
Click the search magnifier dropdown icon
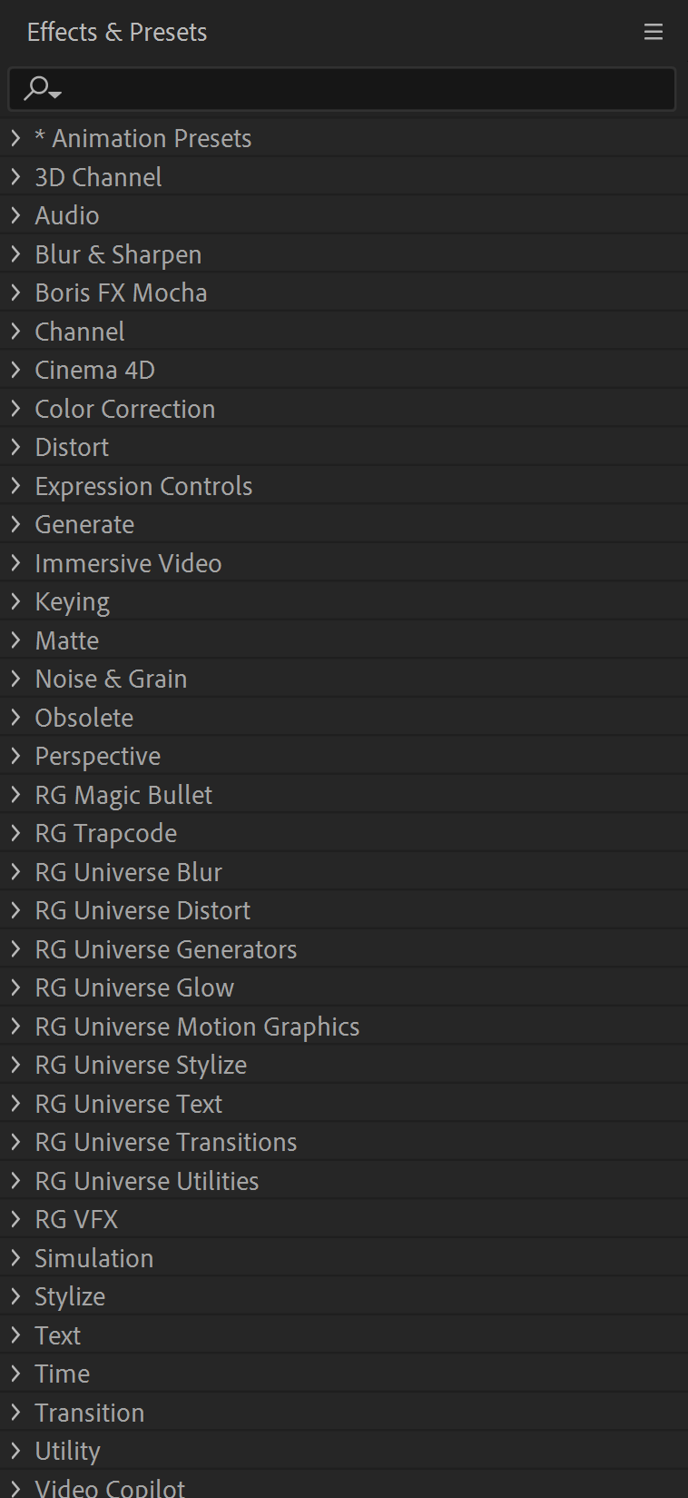pyautogui.click(x=43, y=89)
